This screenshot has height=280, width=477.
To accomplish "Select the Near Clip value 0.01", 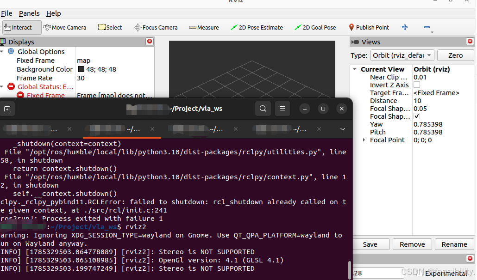I will click(420, 77).
